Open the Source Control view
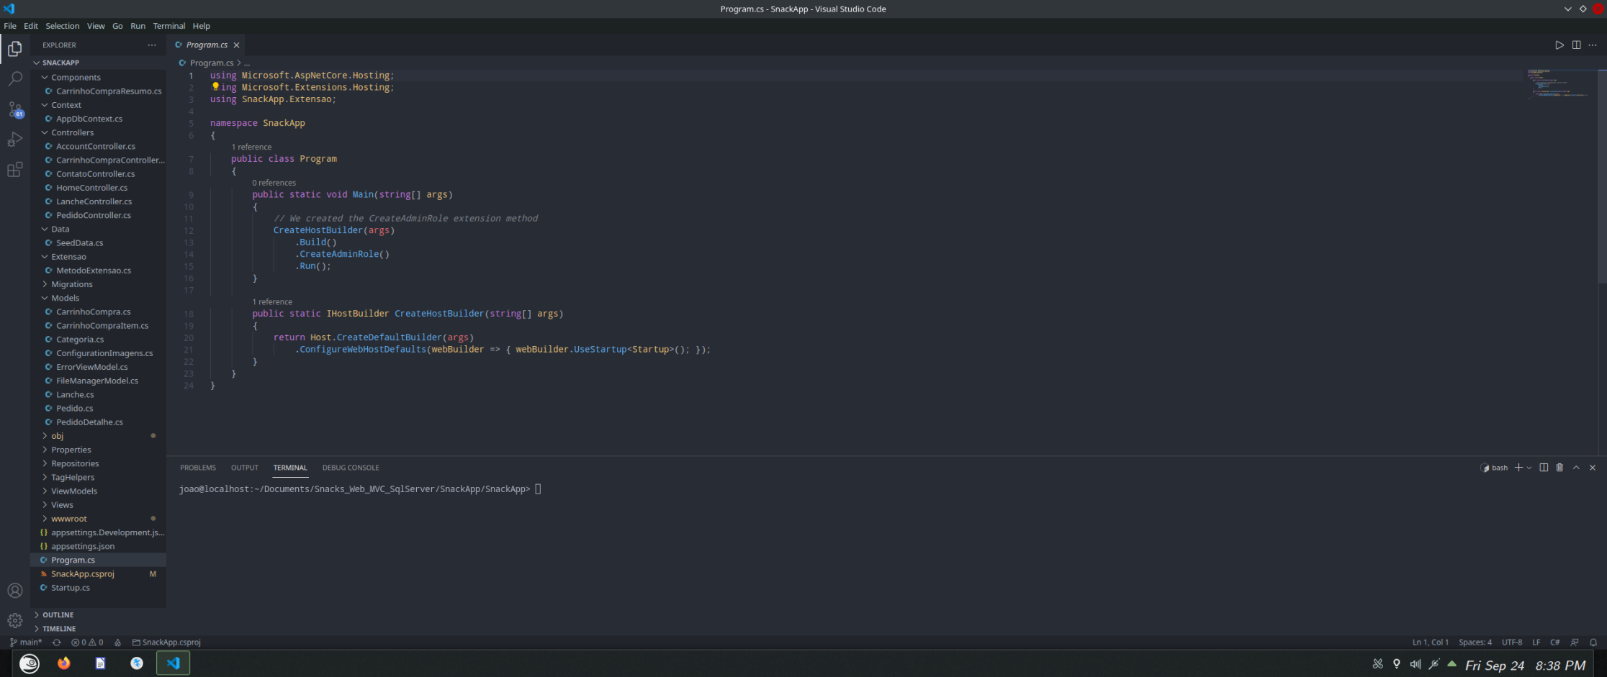Image resolution: width=1607 pixels, height=677 pixels. pos(14,109)
